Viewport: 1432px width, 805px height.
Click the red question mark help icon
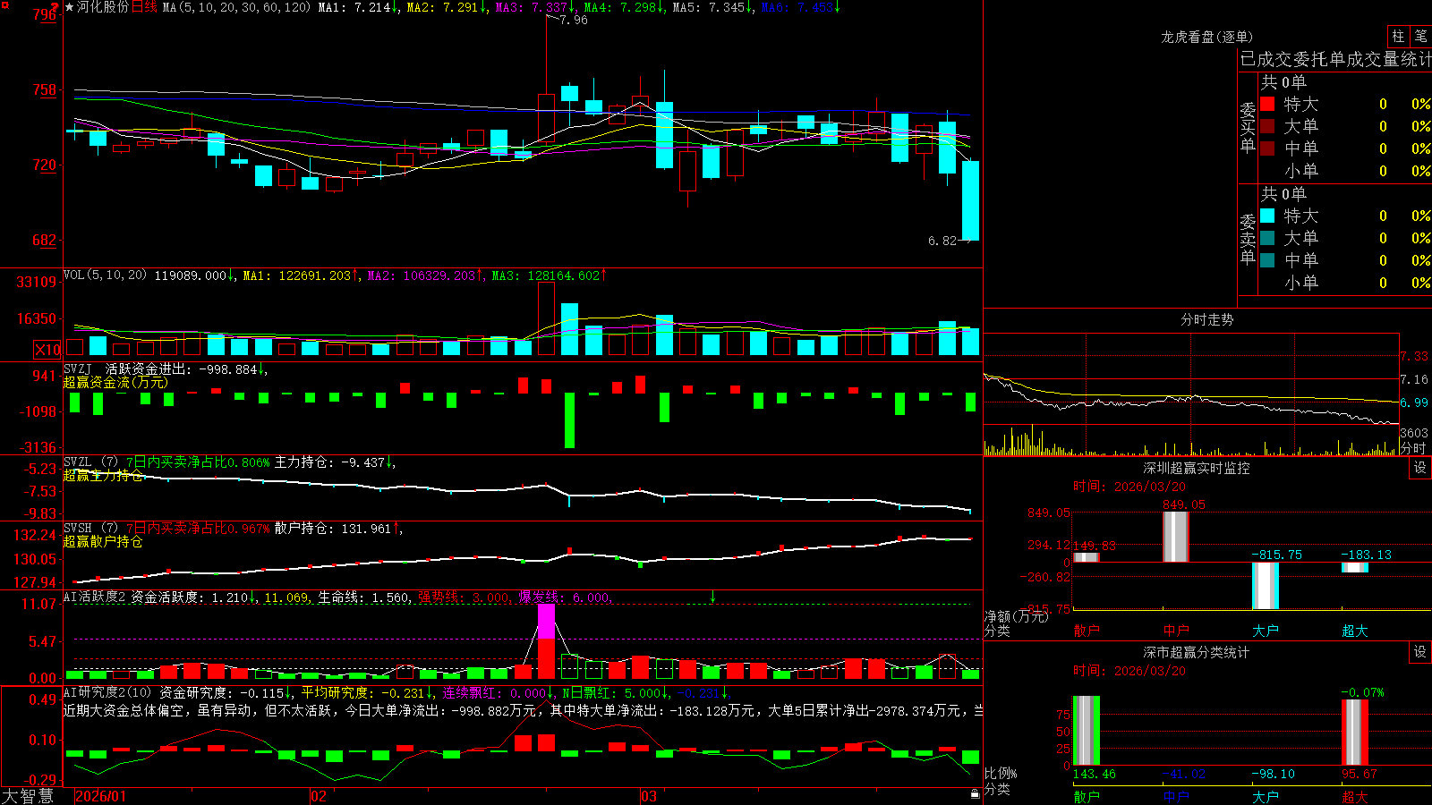click(x=55, y=7)
